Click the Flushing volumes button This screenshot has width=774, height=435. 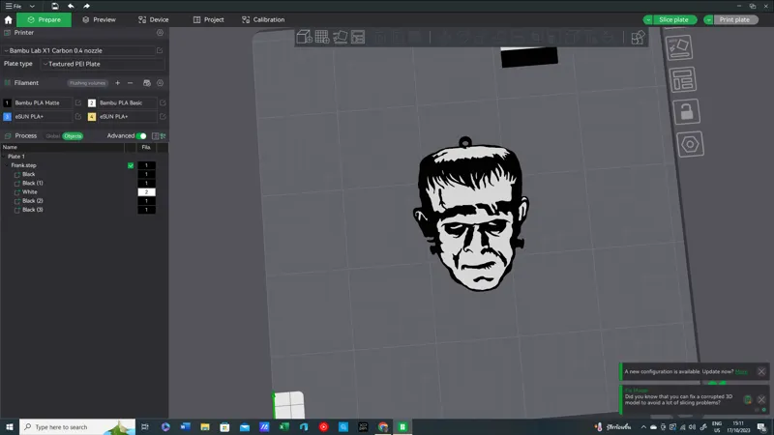click(87, 83)
